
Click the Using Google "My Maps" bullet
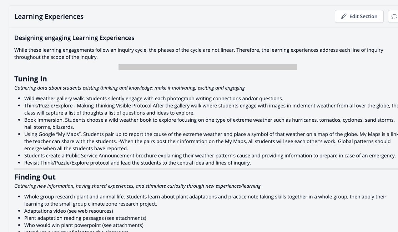point(211,141)
